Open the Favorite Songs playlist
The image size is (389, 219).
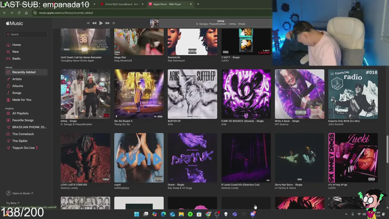pyautogui.click(x=23, y=120)
